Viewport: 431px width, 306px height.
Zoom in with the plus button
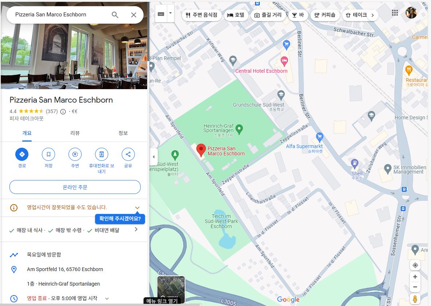click(415, 277)
